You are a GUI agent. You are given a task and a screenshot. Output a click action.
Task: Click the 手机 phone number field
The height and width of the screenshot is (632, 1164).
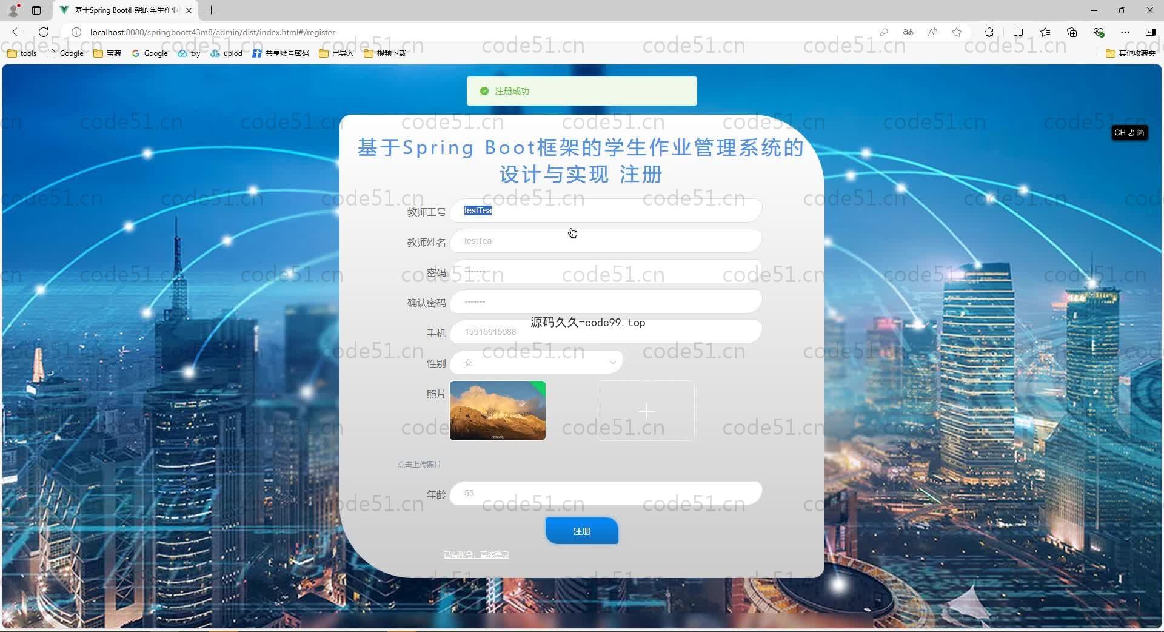tap(606, 332)
